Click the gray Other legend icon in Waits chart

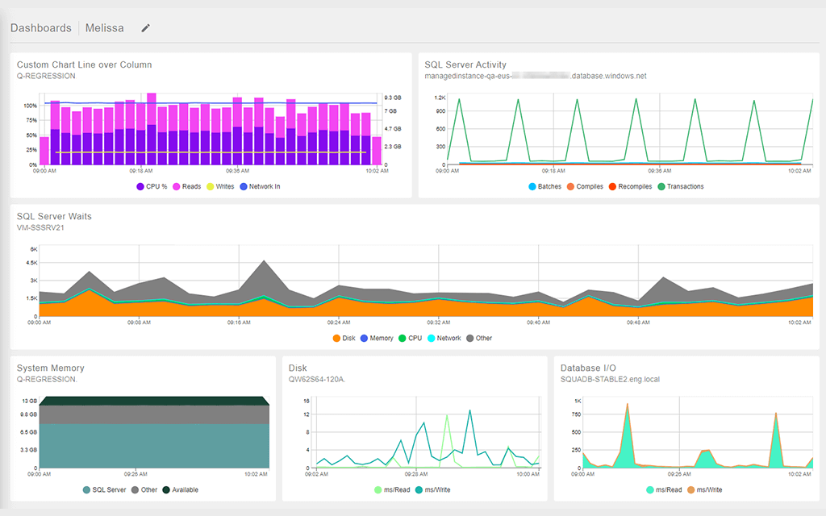click(x=469, y=338)
